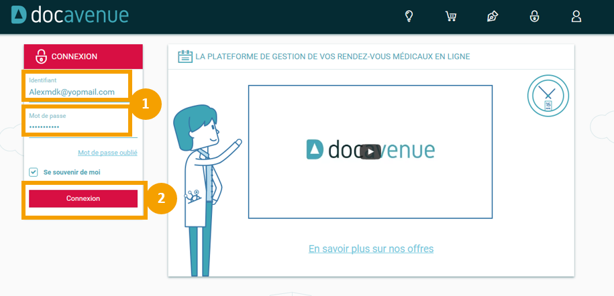Open the 'Mot de passe oublié' link
Image resolution: width=614 pixels, height=296 pixels.
click(107, 153)
